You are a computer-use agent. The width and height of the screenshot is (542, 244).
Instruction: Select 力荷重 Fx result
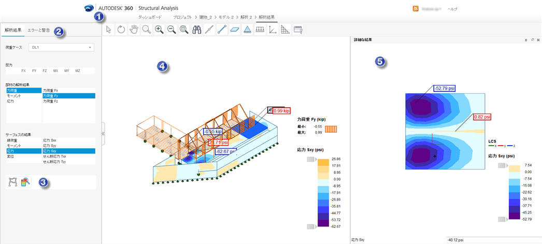tap(69, 90)
